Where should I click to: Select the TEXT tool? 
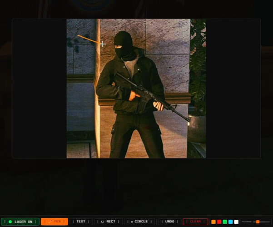coord(81,222)
